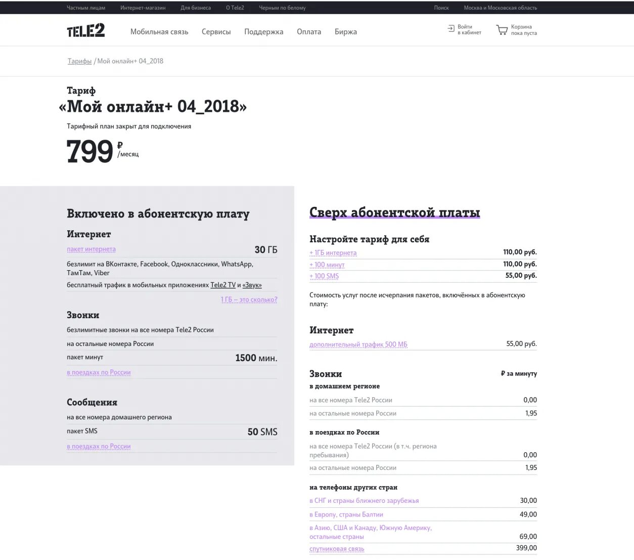Click the 50 SMS package value

click(262, 432)
